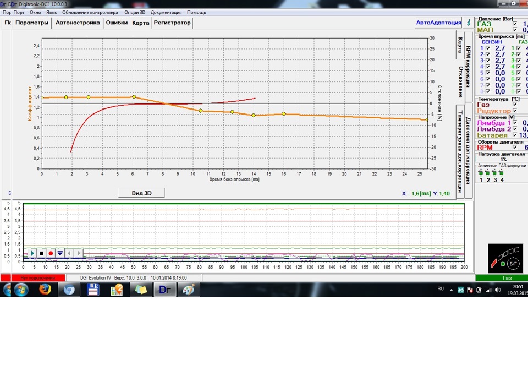Select the Digitronic DT app in taskbar
This screenshot has width=528, height=387.
coord(164,290)
